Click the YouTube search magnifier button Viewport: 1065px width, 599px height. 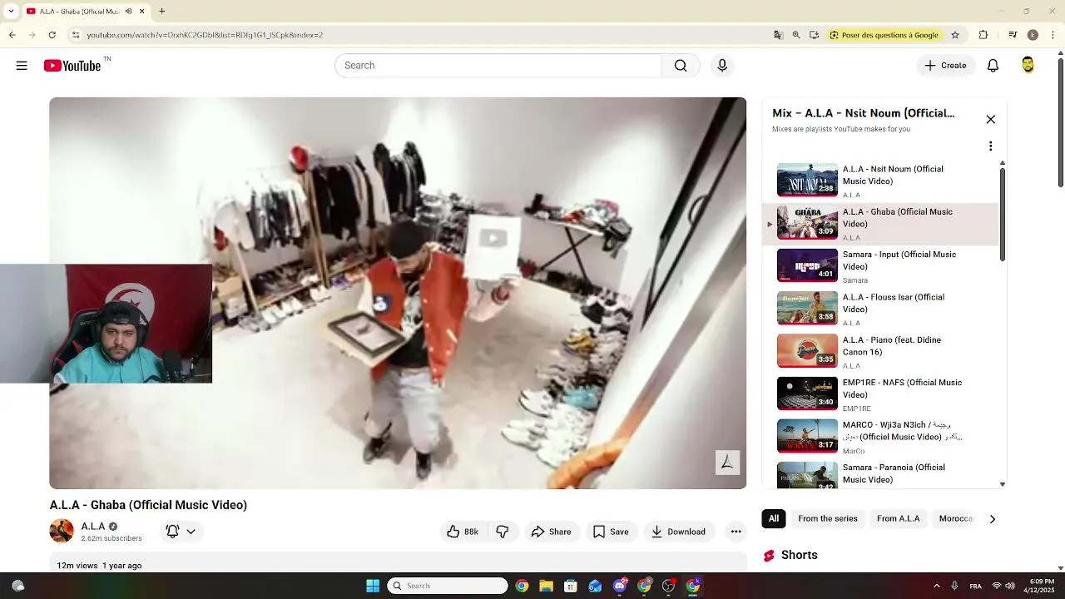click(681, 66)
